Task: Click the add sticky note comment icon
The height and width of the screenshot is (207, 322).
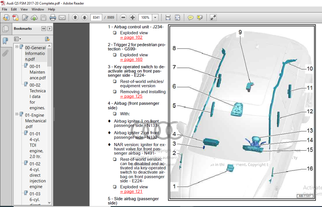Action: pyautogui.click(x=191, y=18)
